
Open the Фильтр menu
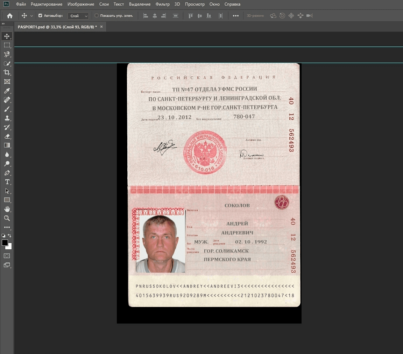click(x=162, y=4)
